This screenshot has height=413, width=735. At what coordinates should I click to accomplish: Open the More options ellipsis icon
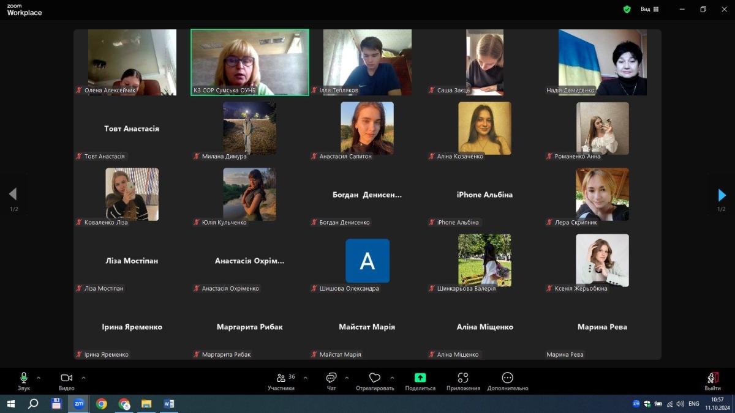(507, 378)
